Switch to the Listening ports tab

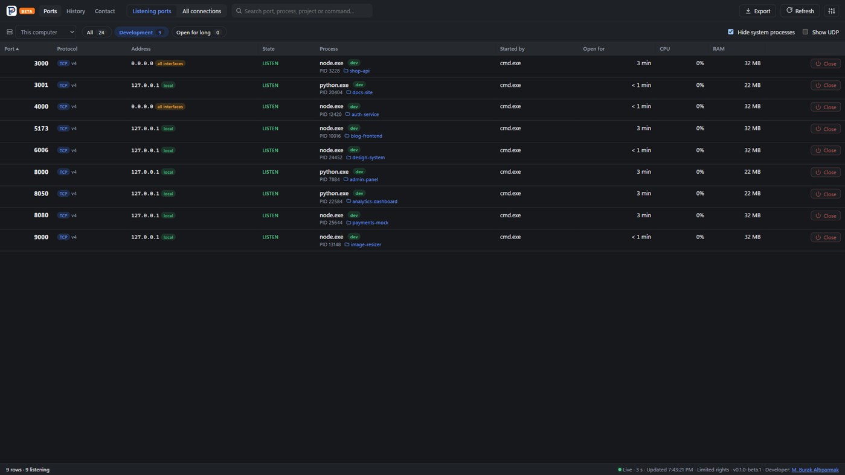click(x=152, y=11)
